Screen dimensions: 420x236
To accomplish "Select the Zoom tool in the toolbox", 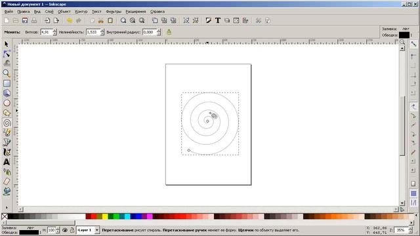I will point(7,73).
